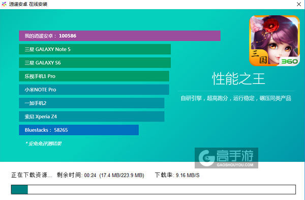Click the window title 逍遥安卓 在线安装
This screenshot has height=200, width=305.
coord(28,4)
